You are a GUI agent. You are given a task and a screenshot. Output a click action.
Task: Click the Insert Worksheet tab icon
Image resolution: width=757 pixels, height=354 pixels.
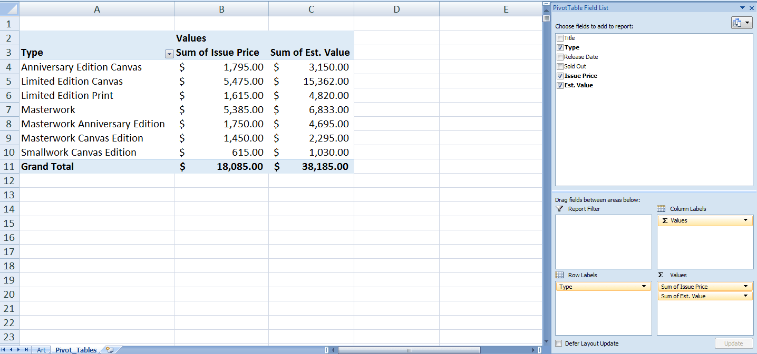tap(109, 349)
